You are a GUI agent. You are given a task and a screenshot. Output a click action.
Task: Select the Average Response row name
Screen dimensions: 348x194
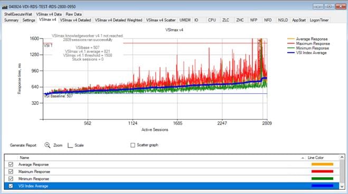pos(33,164)
